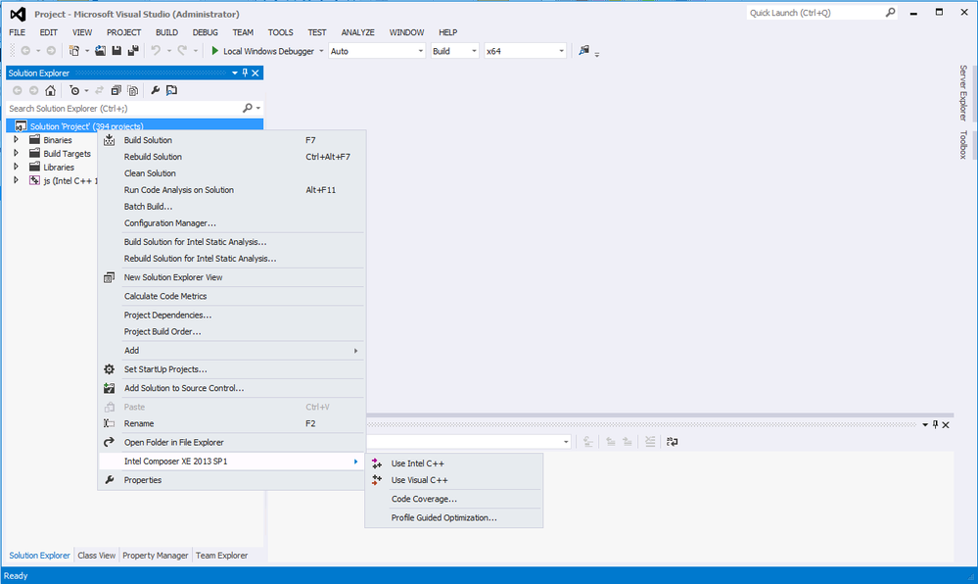Open the Server Explorer side tab
The width and height of the screenshot is (978, 584).
point(963,93)
